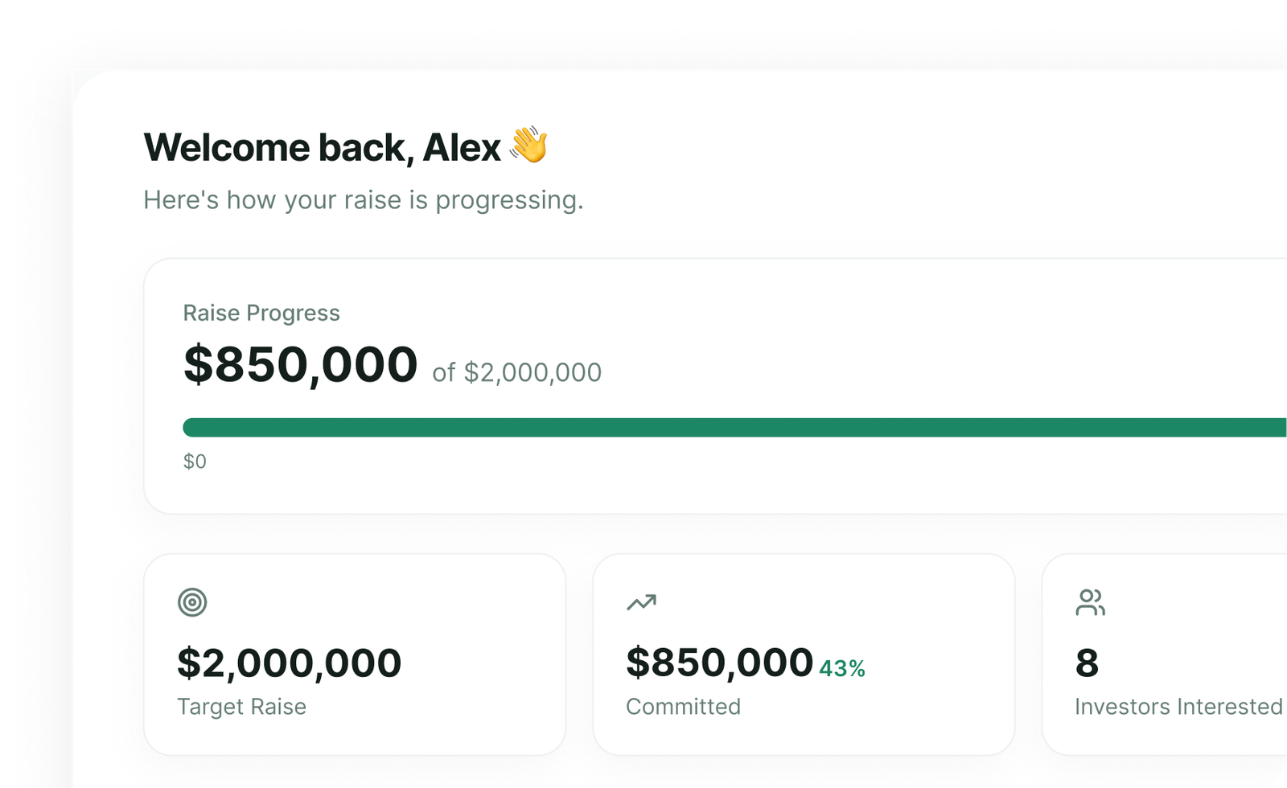Click the trending-up arrow icon
Image resolution: width=1287 pixels, height=788 pixels.
pyautogui.click(x=641, y=602)
